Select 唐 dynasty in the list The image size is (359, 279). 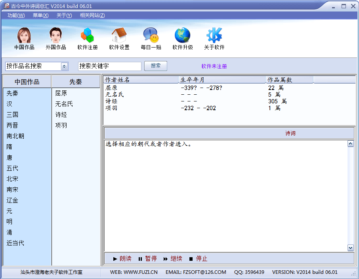click(x=10, y=157)
